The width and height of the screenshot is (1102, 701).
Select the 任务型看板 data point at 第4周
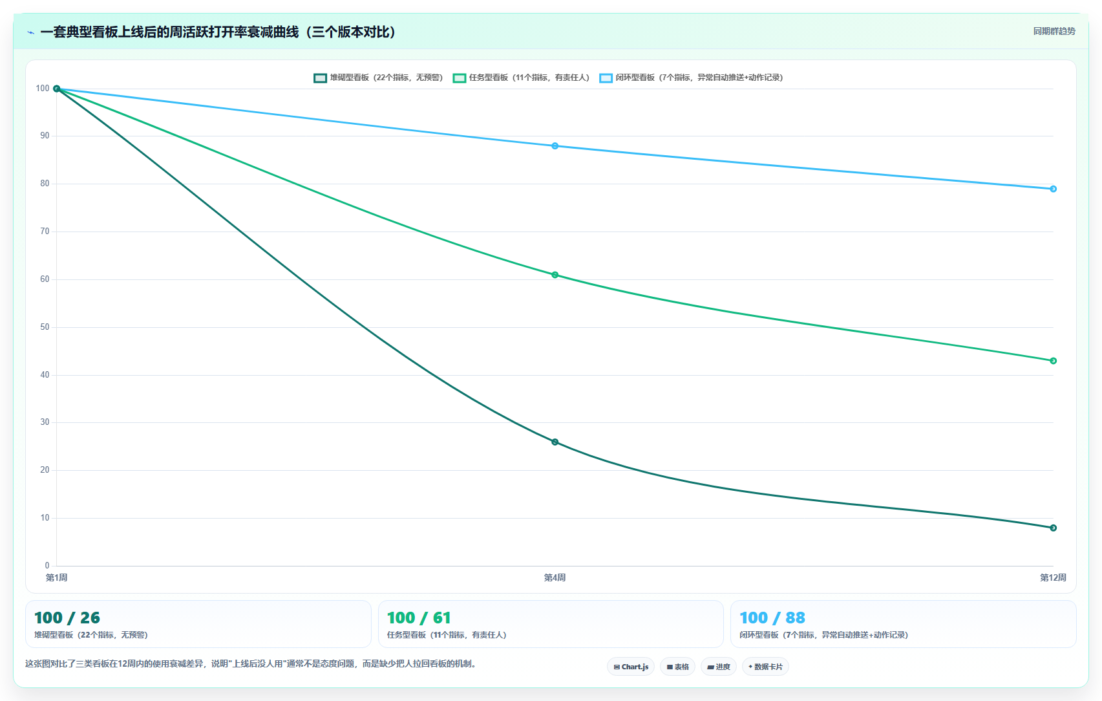[555, 275]
